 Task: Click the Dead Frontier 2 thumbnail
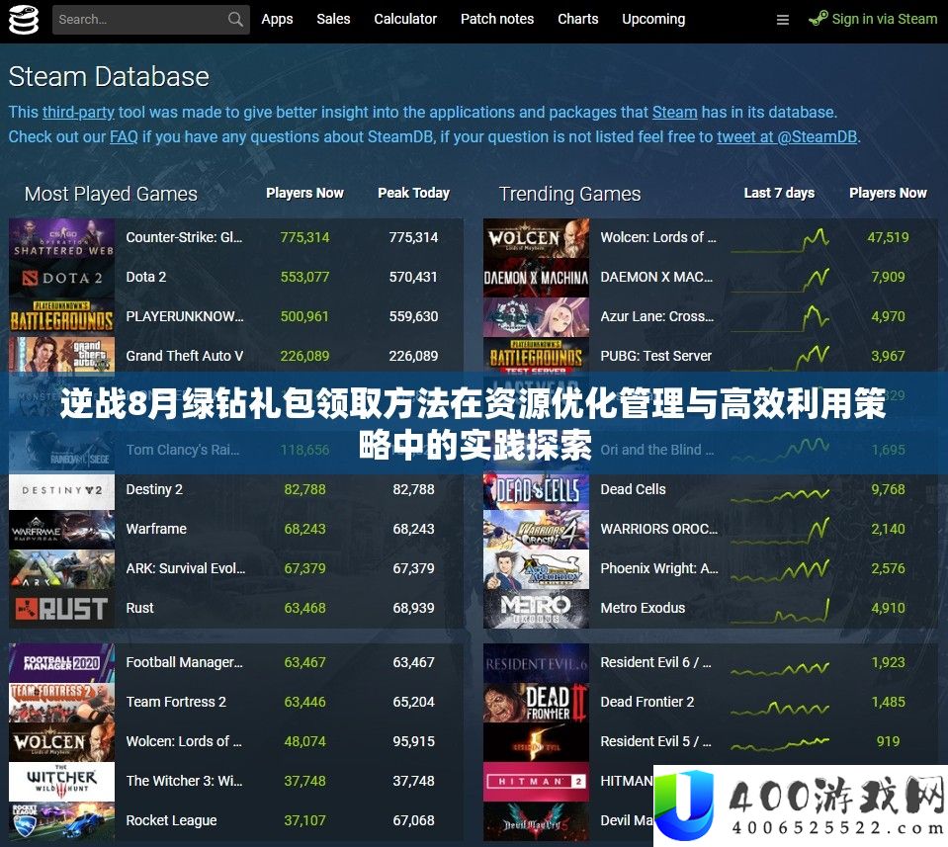pyautogui.click(x=536, y=703)
